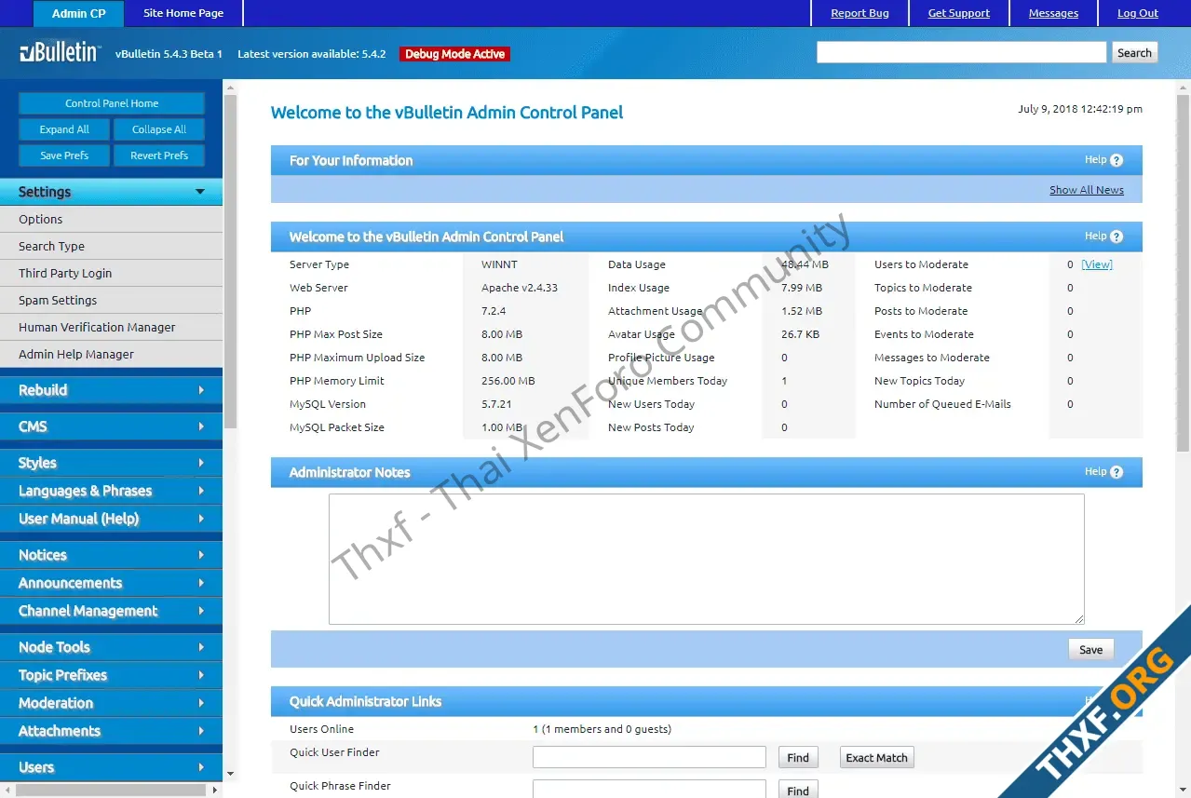Click the Show All News link
The width and height of the screenshot is (1191, 798).
1087,190
